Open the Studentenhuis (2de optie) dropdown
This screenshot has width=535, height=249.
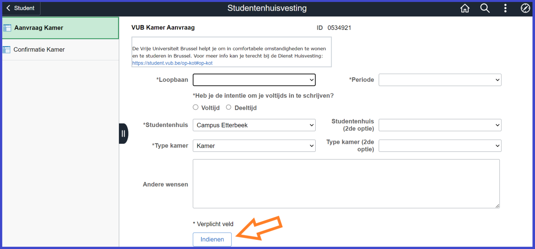(440, 125)
